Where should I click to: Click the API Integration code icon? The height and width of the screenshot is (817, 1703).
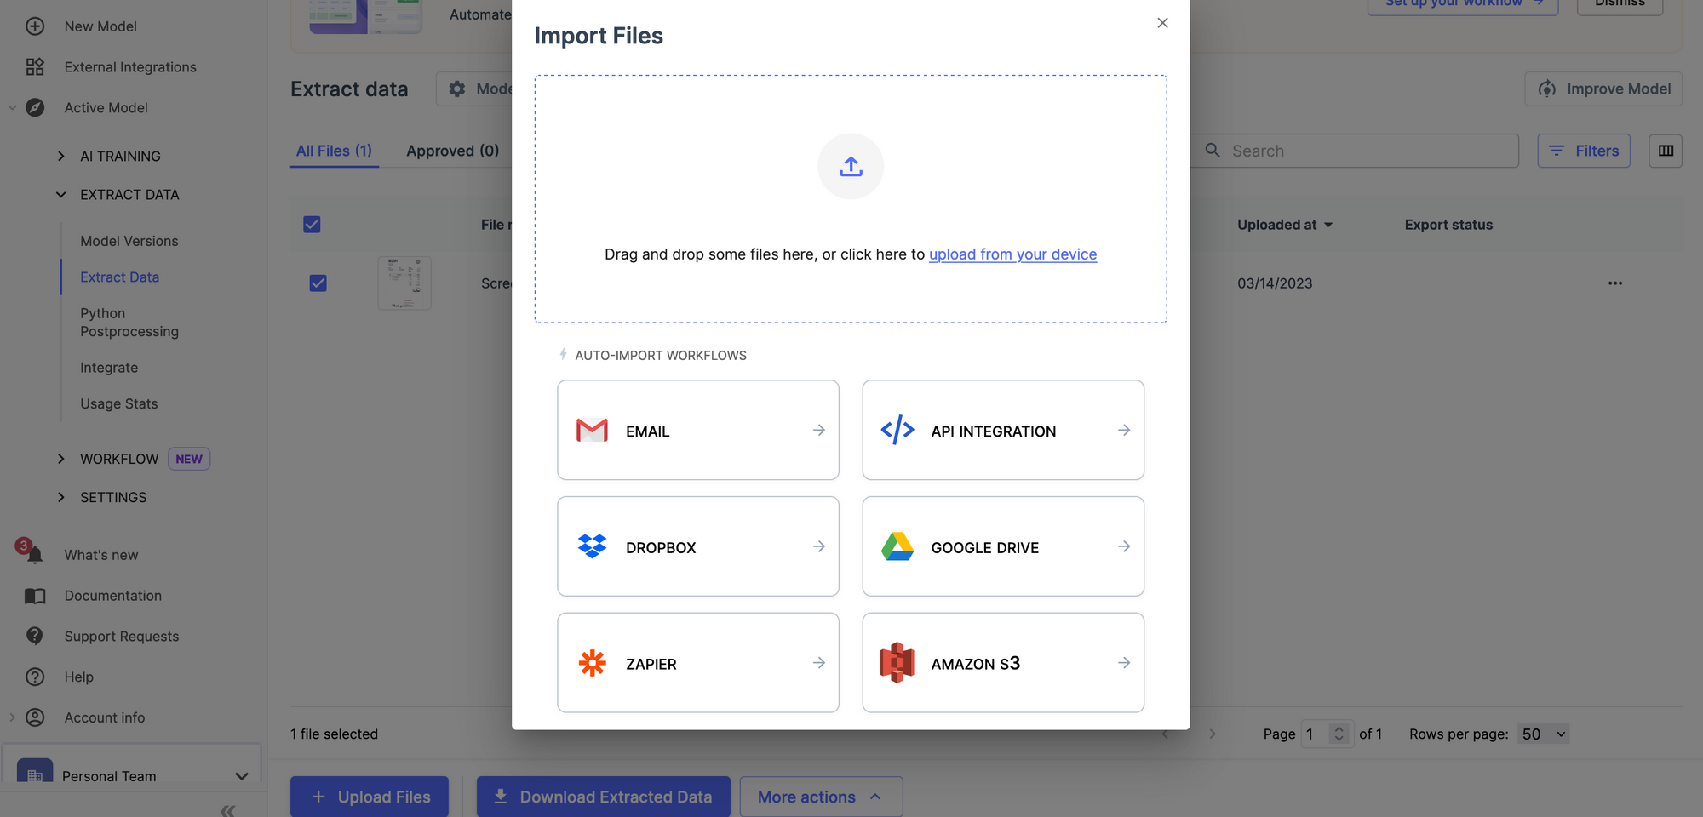pyautogui.click(x=897, y=431)
